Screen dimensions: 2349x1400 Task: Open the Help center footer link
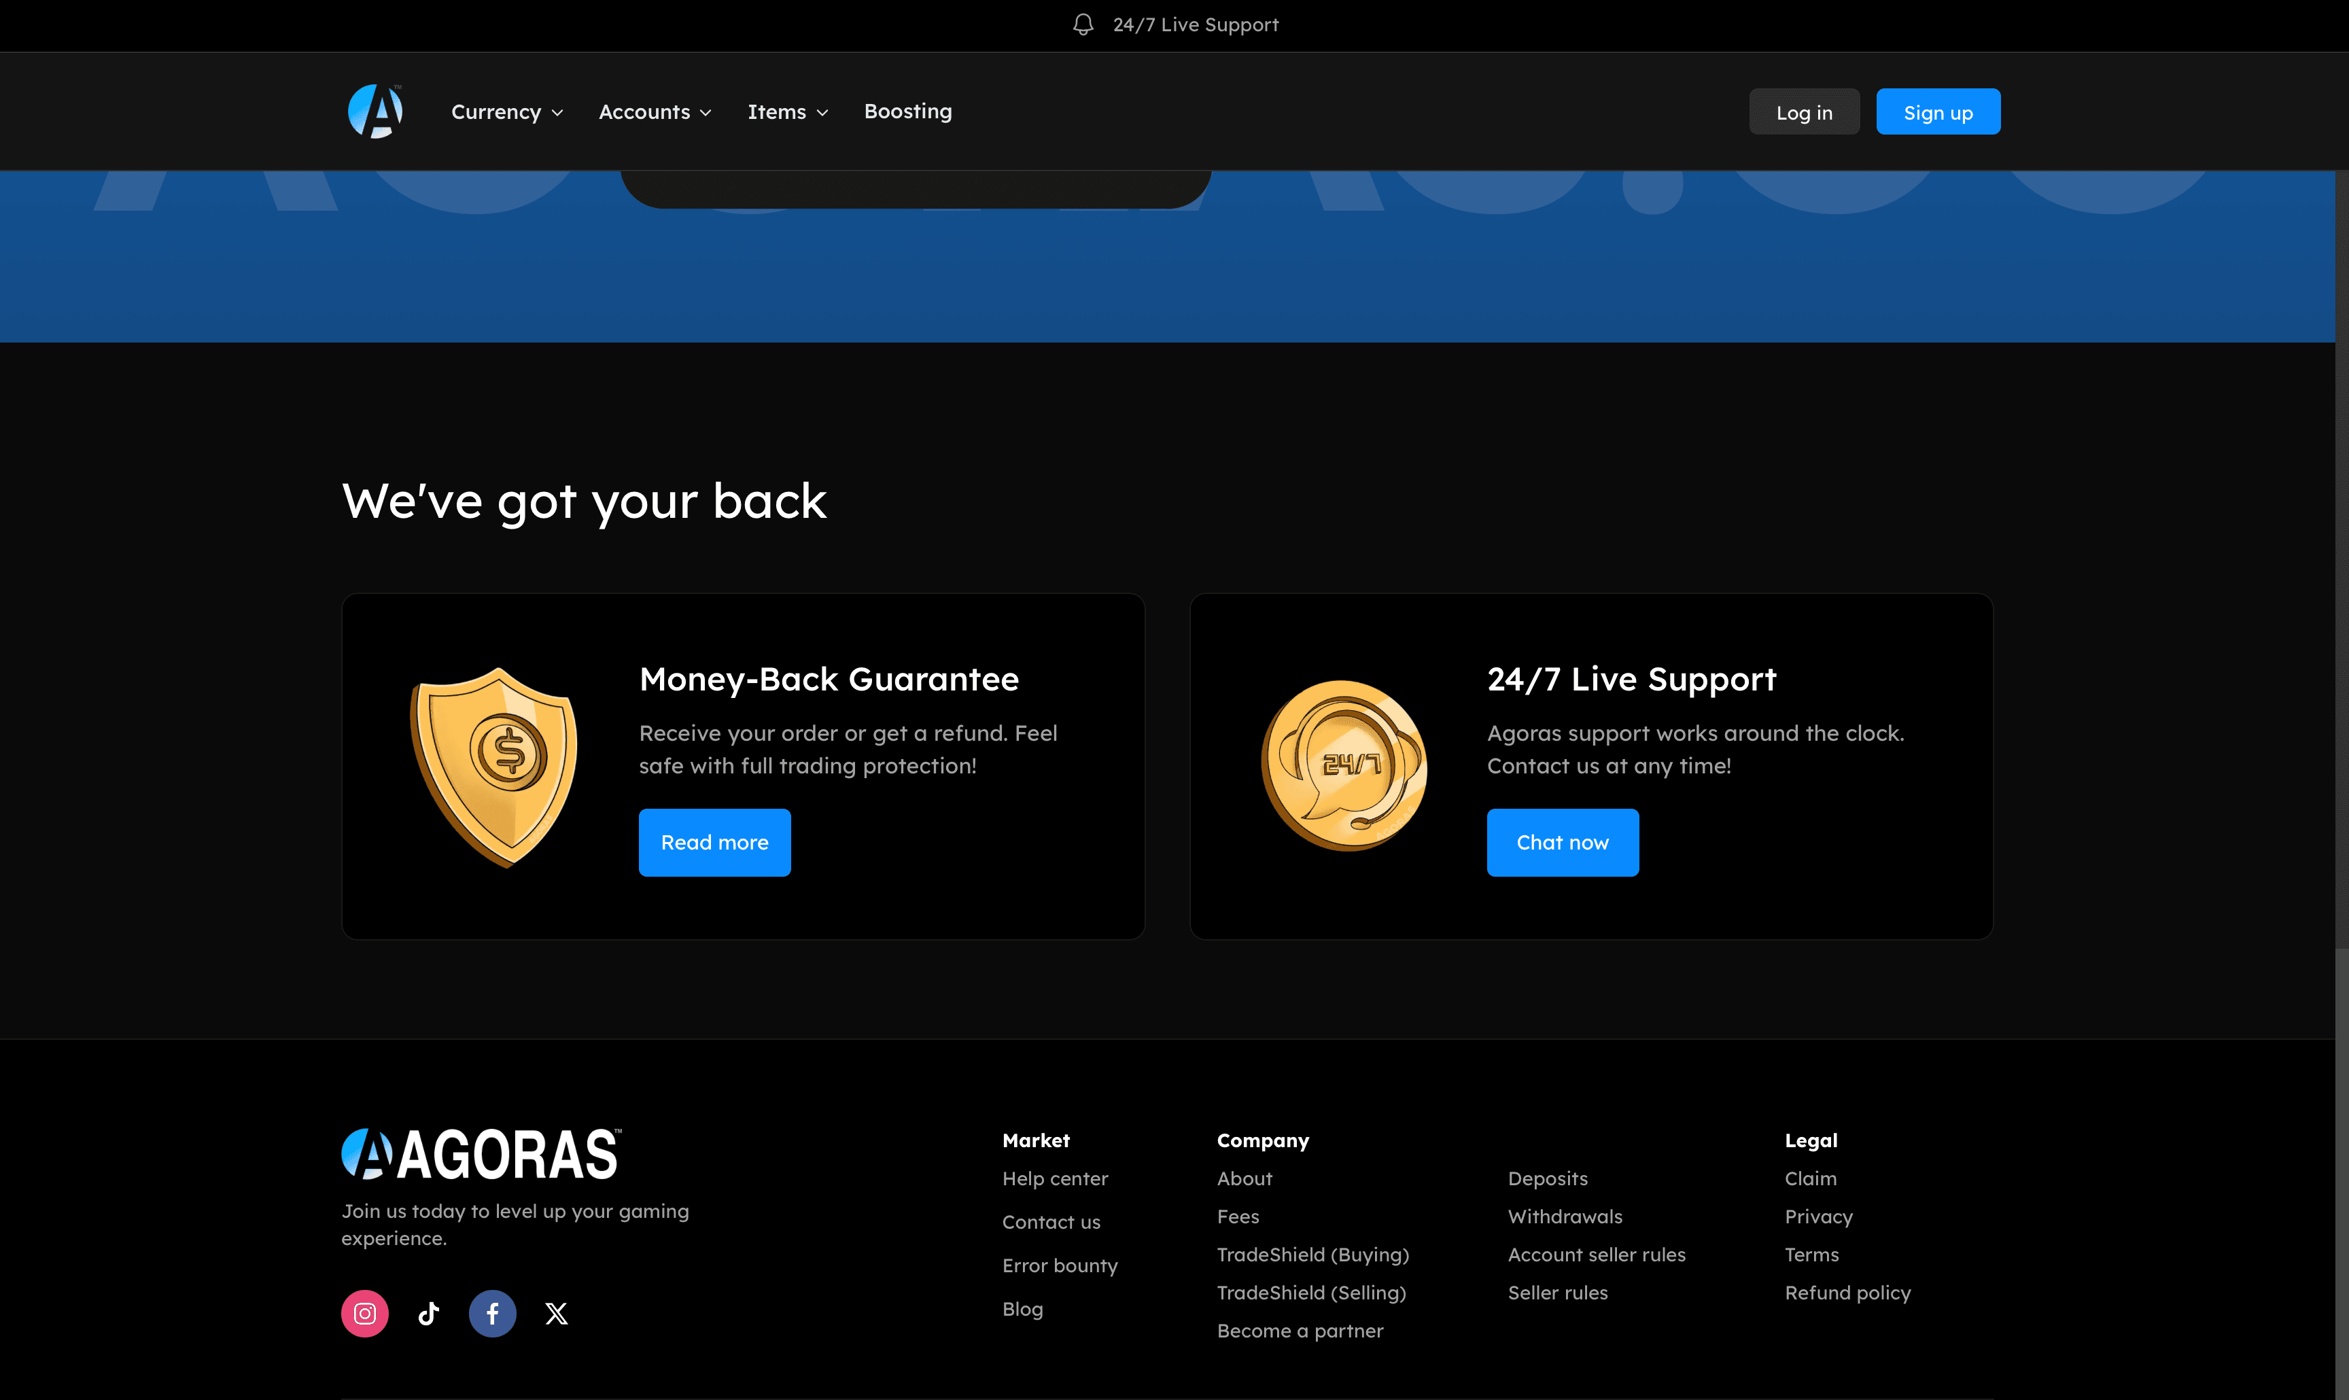[1055, 1178]
